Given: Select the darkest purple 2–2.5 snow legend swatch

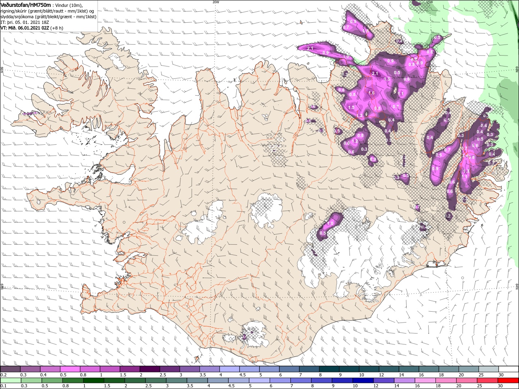Looking at the screenshot, I should [150, 369].
